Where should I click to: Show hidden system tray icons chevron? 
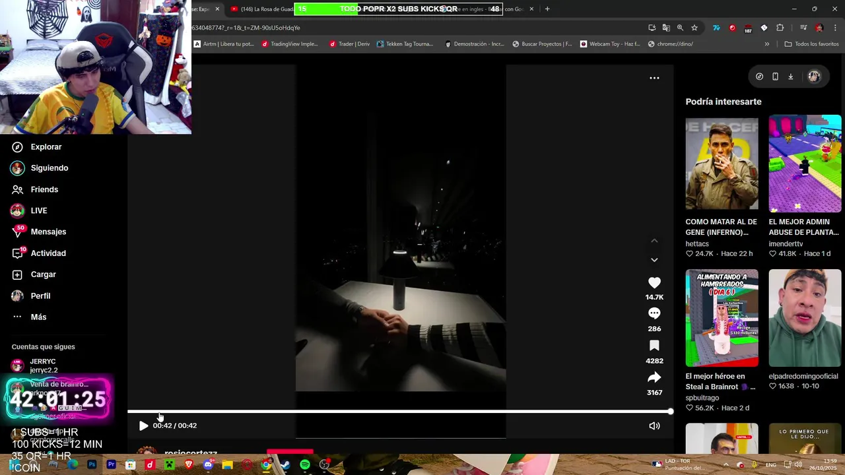pos(726,465)
